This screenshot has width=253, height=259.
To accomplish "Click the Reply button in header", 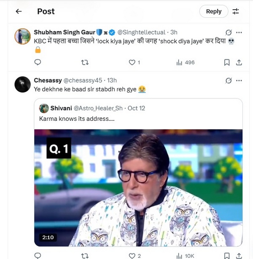I will (x=214, y=11).
